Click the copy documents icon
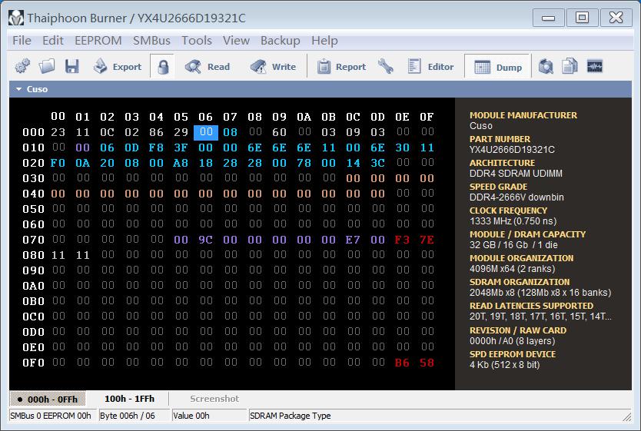Image resolution: width=641 pixels, height=431 pixels. 570,67
